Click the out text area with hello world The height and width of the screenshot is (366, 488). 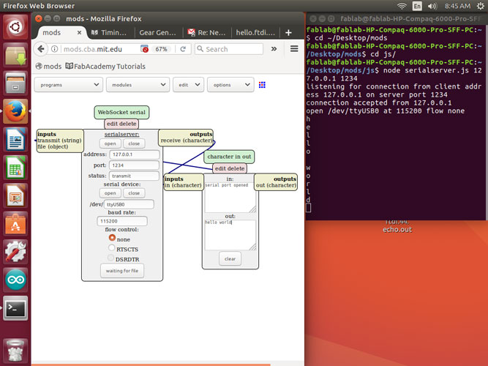coord(230,235)
